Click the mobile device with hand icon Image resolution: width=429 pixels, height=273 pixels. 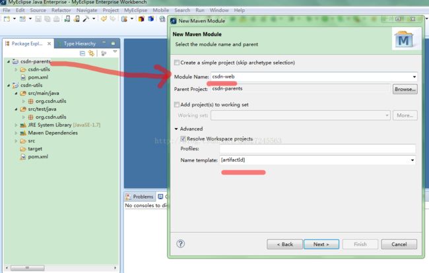pyautogui.click(x=77, y=18)
